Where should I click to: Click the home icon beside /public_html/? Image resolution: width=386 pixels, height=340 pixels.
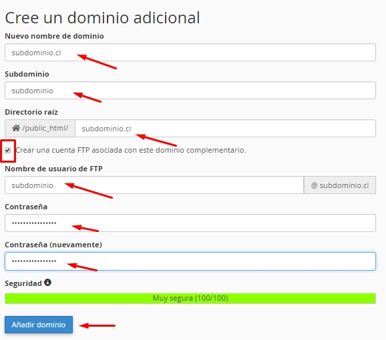[x=16, y=128]
